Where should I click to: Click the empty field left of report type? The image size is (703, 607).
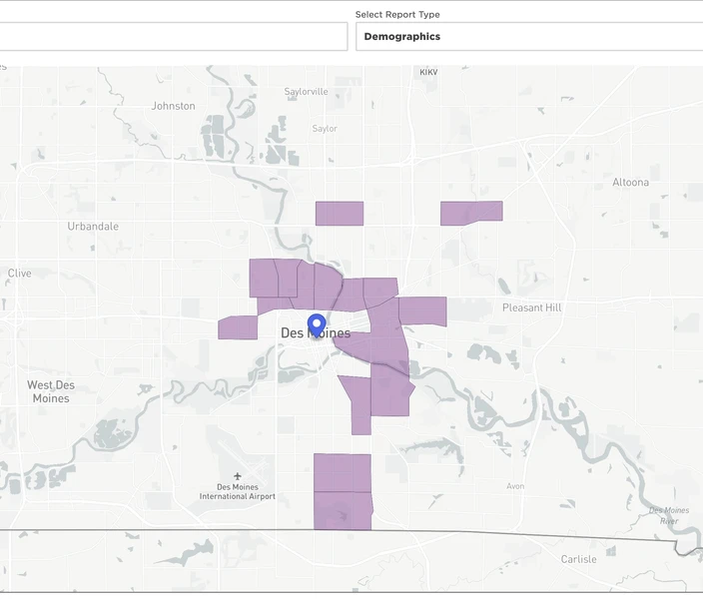(x=174, y=37)
